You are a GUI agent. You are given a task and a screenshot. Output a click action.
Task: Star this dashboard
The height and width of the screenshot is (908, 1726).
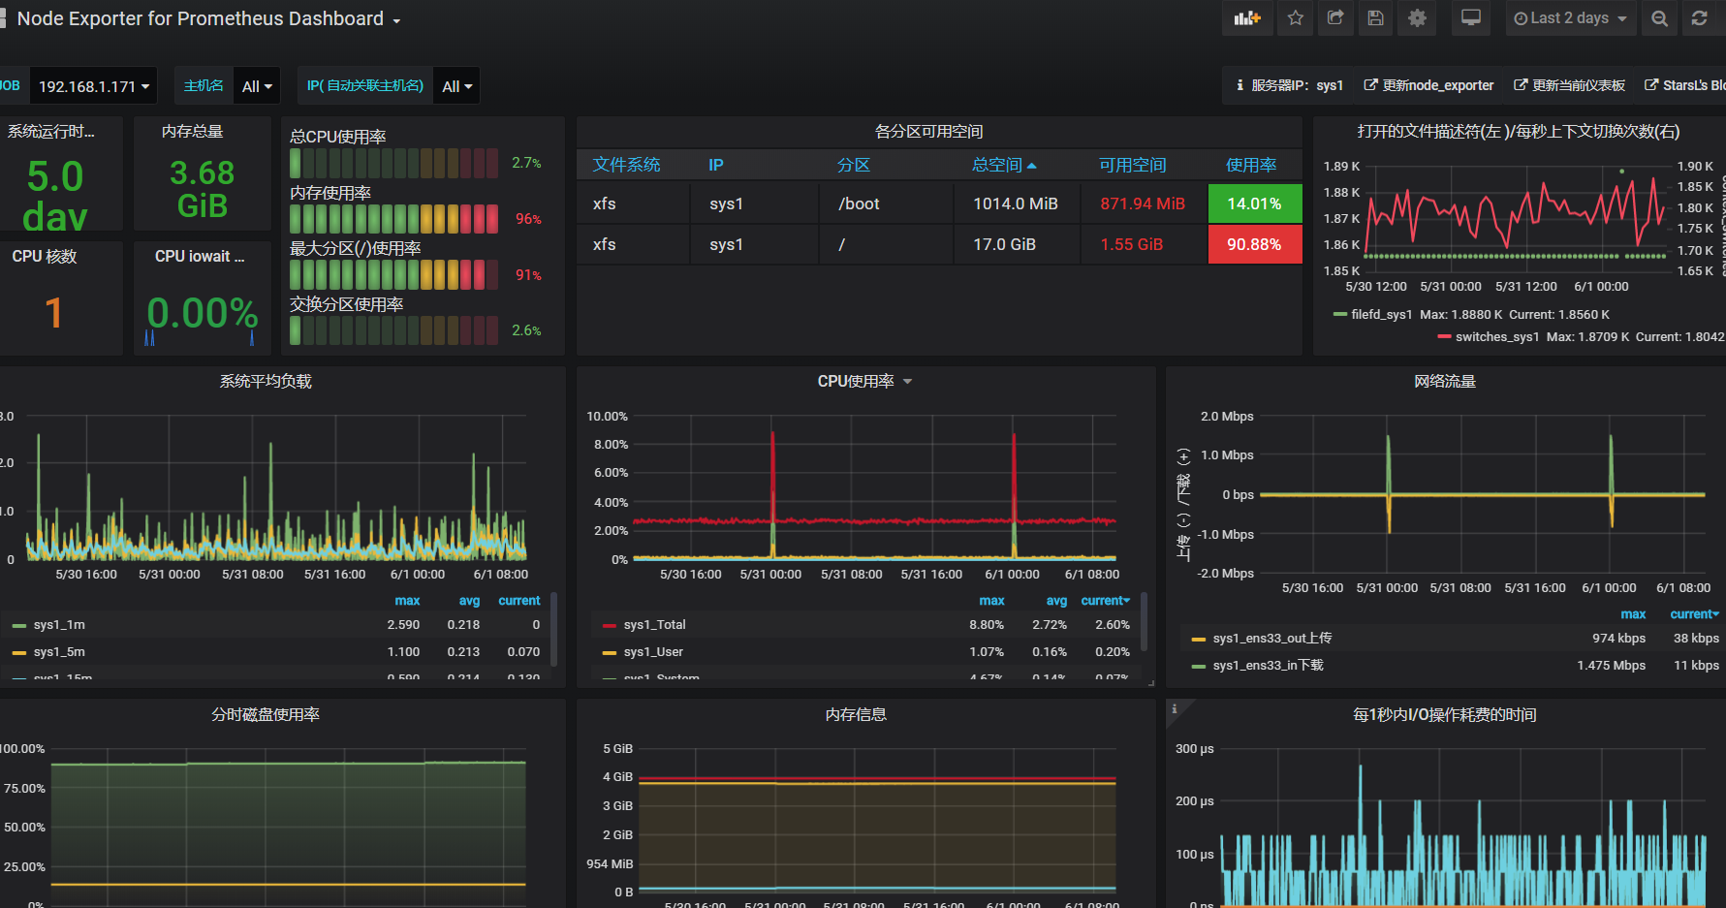pos(1296,18)
